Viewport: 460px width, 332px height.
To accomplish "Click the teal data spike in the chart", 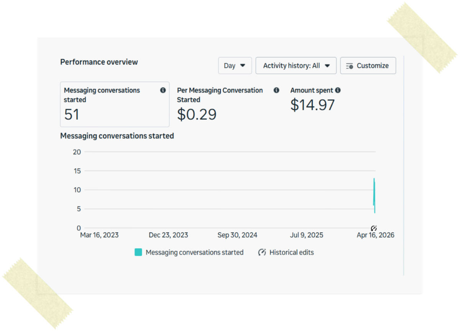I will (374, 195).
